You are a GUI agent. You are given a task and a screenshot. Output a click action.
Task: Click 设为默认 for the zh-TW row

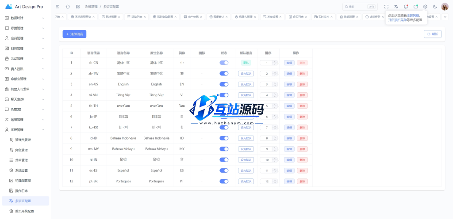tap(246, 73)
